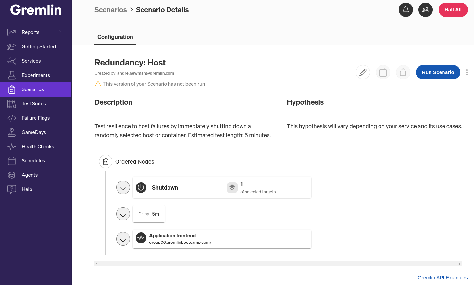Click horizontal scrollbar right arrow
Image resolution: width=474 pixels, height=285 pixels.
[460, 264]
